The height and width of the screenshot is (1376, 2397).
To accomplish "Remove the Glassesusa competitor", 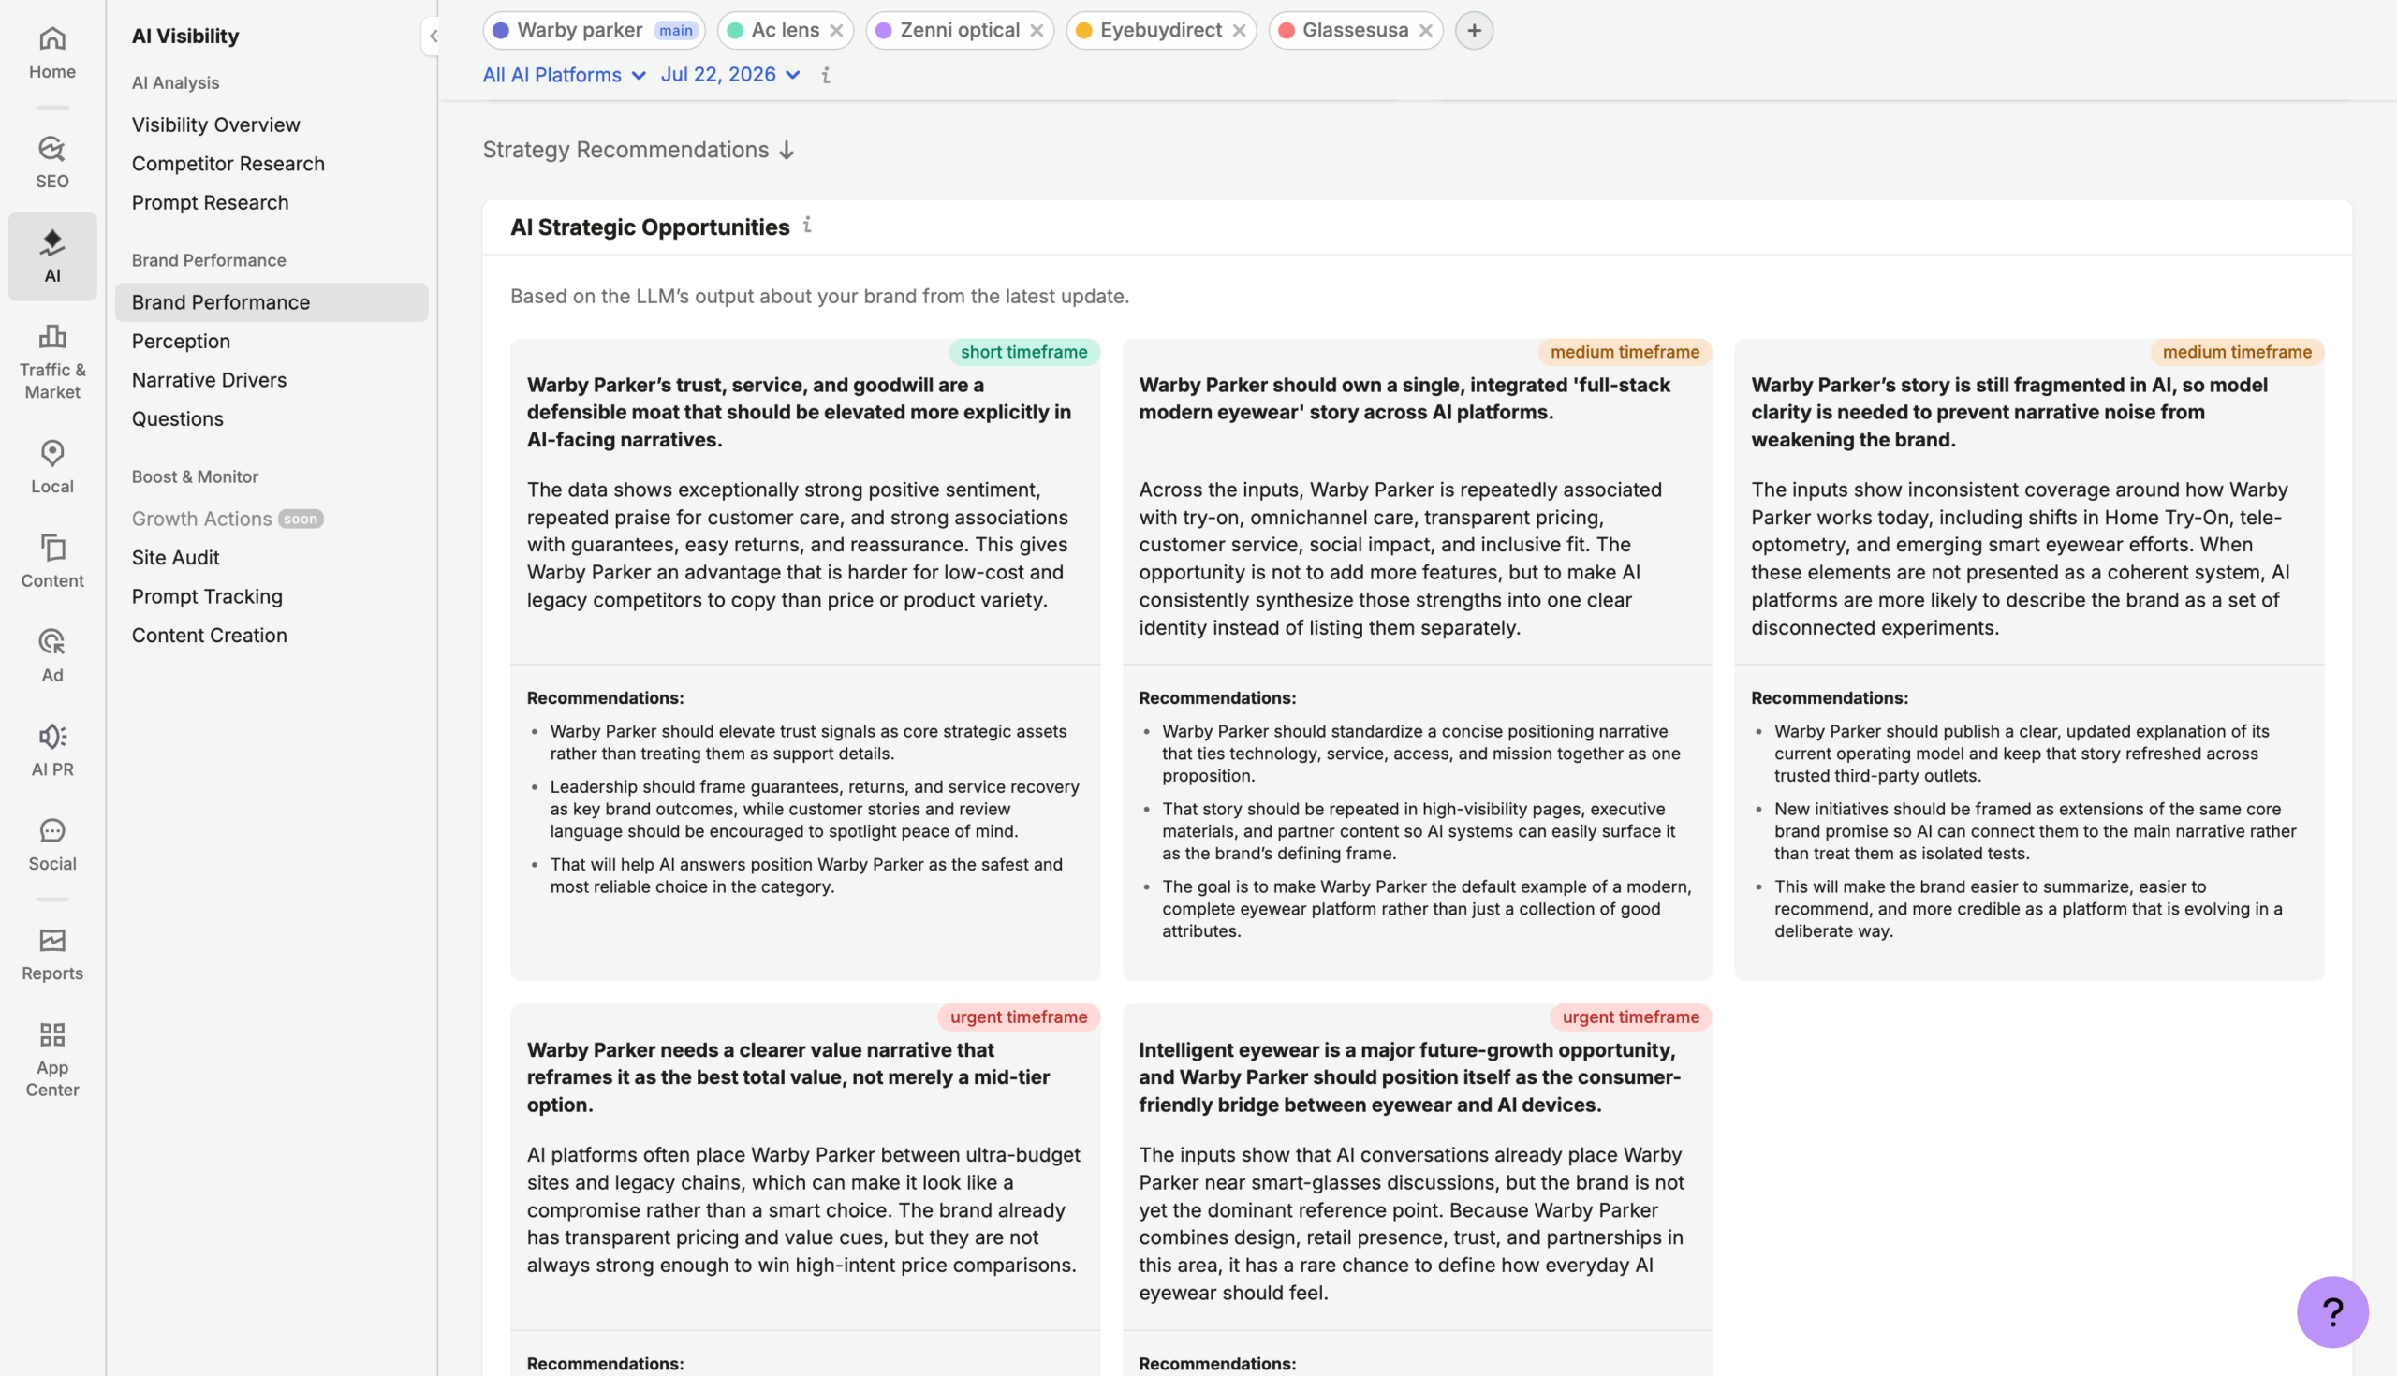I will click(1426, 30).
